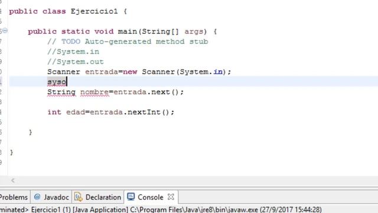This screenshot has height=213, width=378.
Task: Click the Javadoc @ icon
Action: point(37,197)
